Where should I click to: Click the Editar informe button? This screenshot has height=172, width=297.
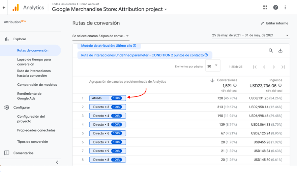pyautogui.click(x=274, y=23)
